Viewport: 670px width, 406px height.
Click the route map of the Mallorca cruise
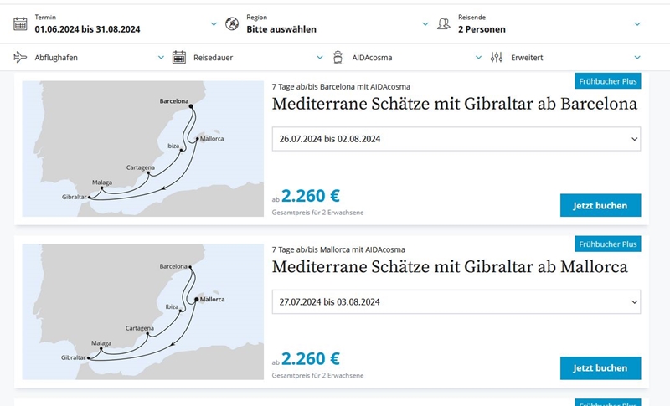click(141, 311)
